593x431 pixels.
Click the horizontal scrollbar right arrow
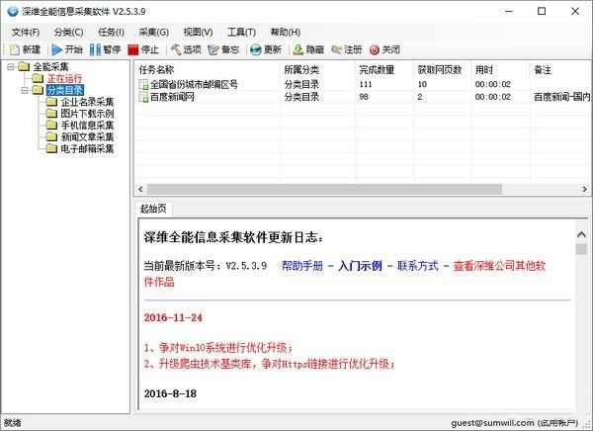pos(585,189)
